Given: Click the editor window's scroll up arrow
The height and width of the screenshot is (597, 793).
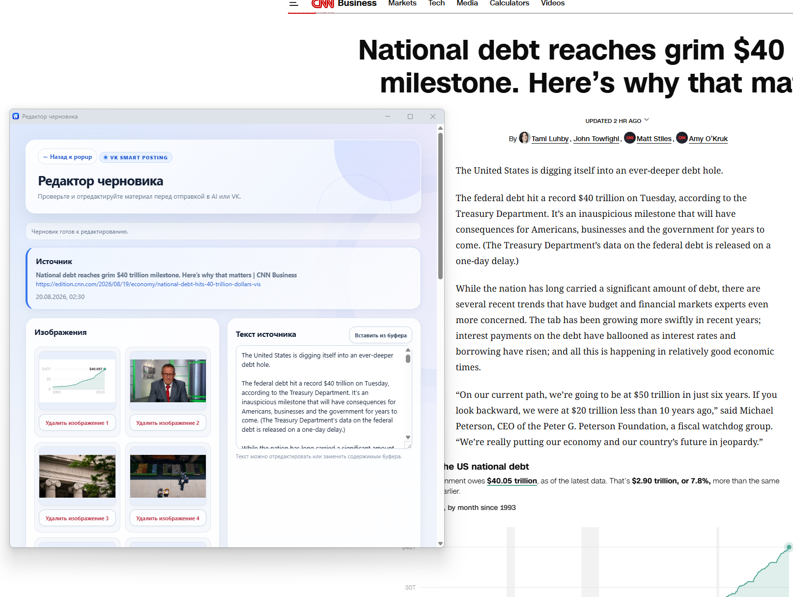Looking at the screenshot, I should [440, 128].
